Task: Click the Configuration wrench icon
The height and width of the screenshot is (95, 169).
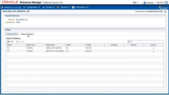Action: (x=24, y=7)
